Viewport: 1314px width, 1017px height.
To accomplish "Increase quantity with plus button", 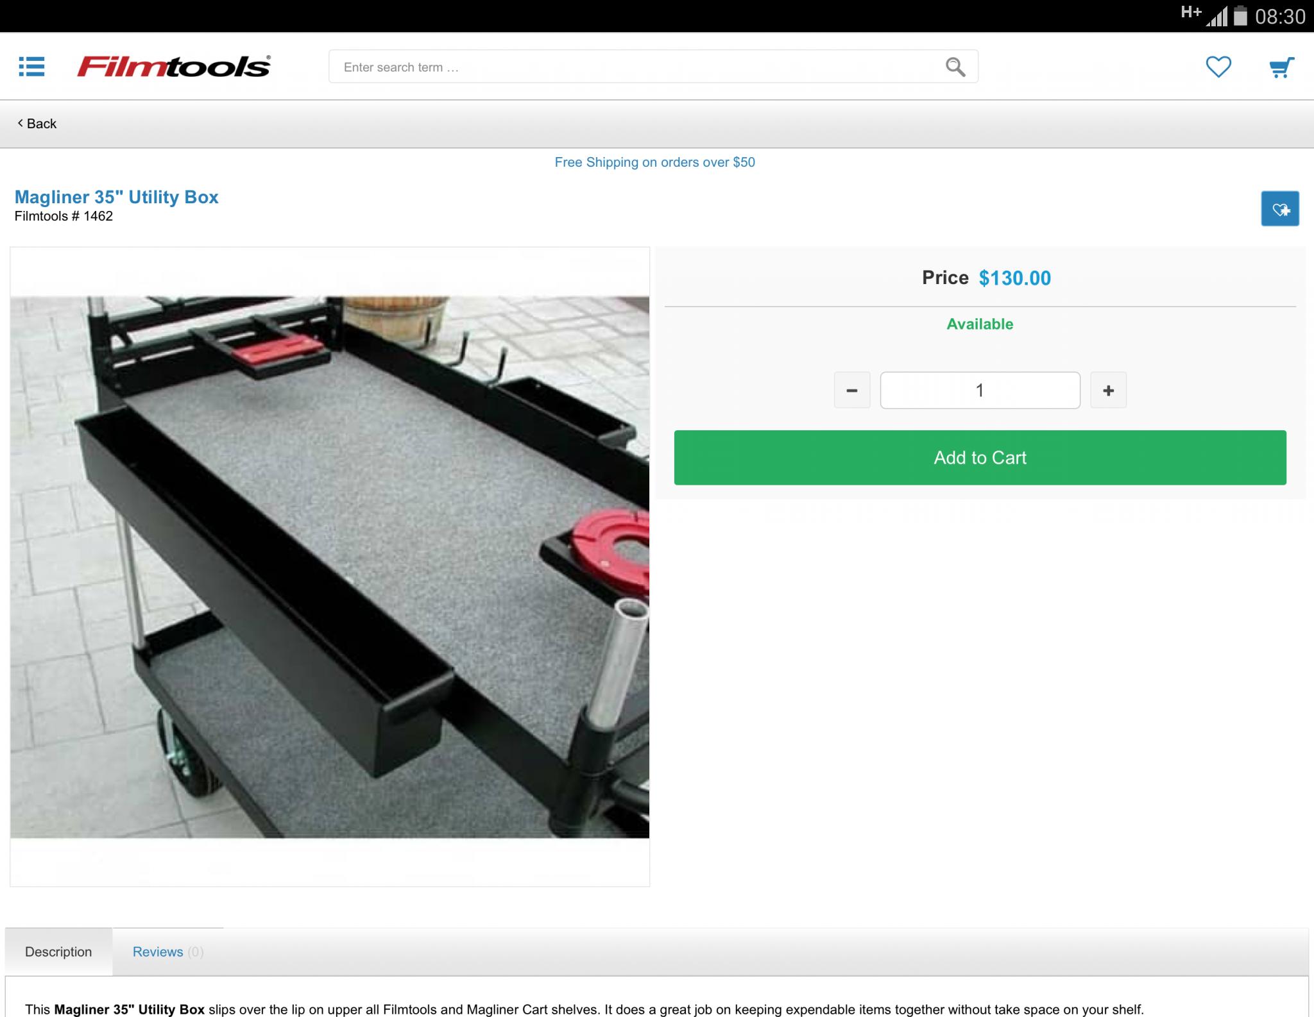I will [1108, 390].
